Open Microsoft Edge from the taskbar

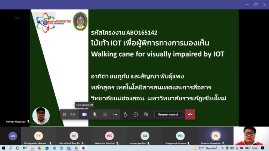click(x=62, y=148)
